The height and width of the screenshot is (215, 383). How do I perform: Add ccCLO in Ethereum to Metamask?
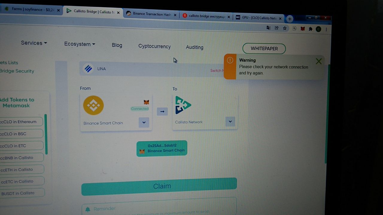coord(21,122)
